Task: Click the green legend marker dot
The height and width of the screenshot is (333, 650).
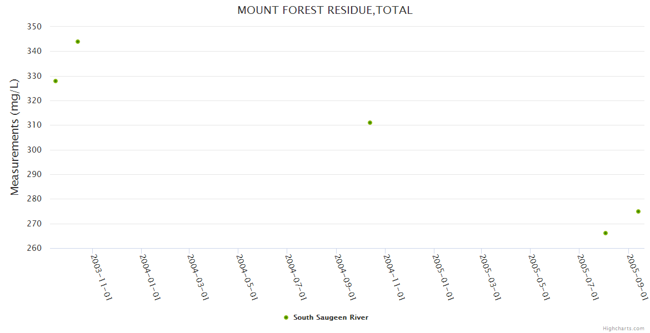Action: 286,317
